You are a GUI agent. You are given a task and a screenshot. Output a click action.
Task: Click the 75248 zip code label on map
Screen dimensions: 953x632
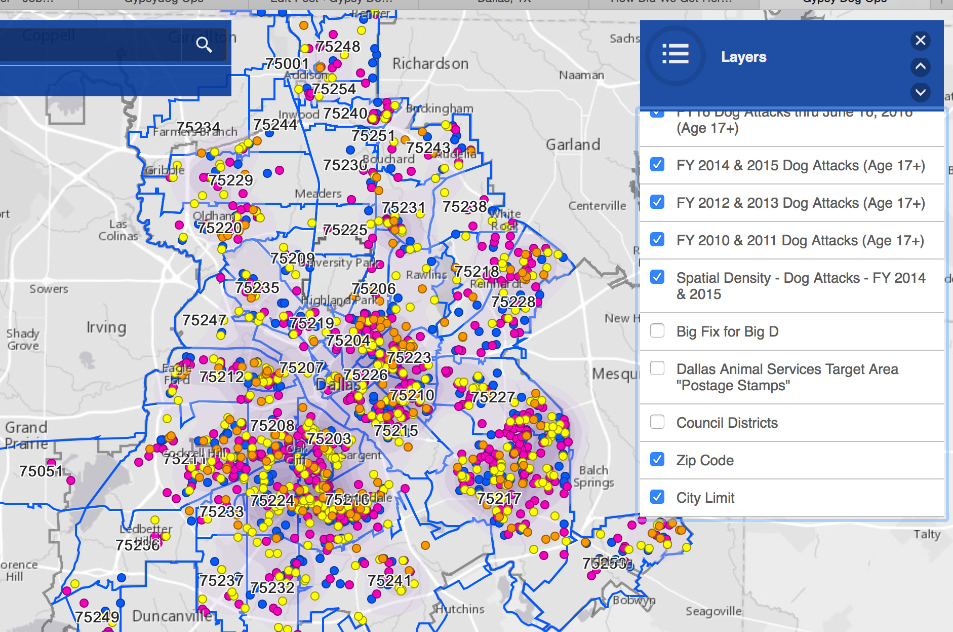338,47
